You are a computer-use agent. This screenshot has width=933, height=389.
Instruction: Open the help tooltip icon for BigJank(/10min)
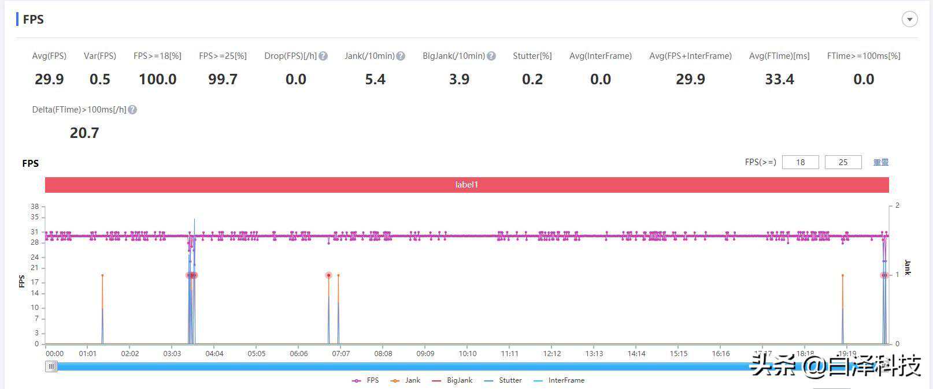tap(491, 56)
